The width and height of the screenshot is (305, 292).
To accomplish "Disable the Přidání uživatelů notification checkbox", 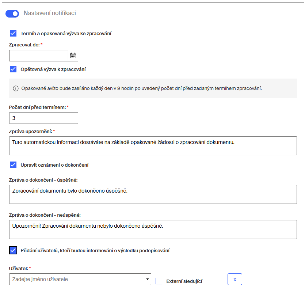I will tap(13, 250).
